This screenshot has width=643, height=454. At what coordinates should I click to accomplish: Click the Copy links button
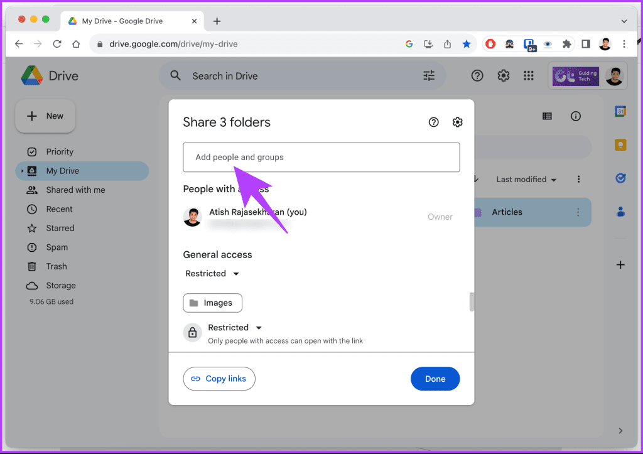[x=219, y=379]
